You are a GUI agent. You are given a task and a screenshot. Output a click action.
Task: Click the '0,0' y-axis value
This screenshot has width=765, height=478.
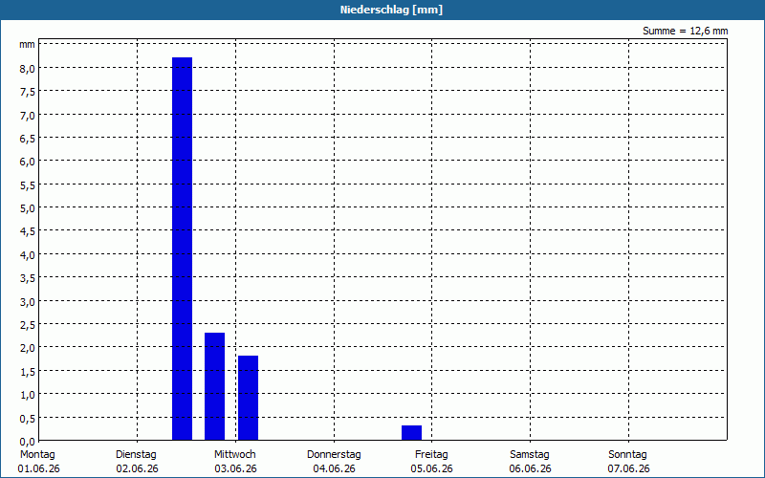coord(28,442)
